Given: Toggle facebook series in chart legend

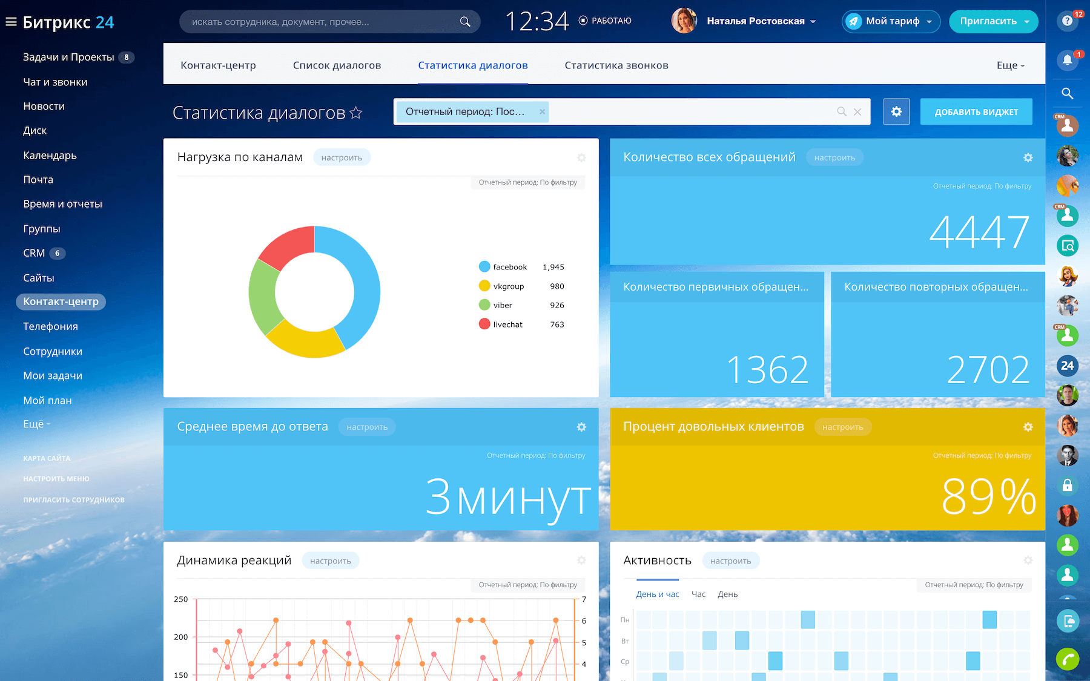Looking at the screenshot, I should point(503,267).
